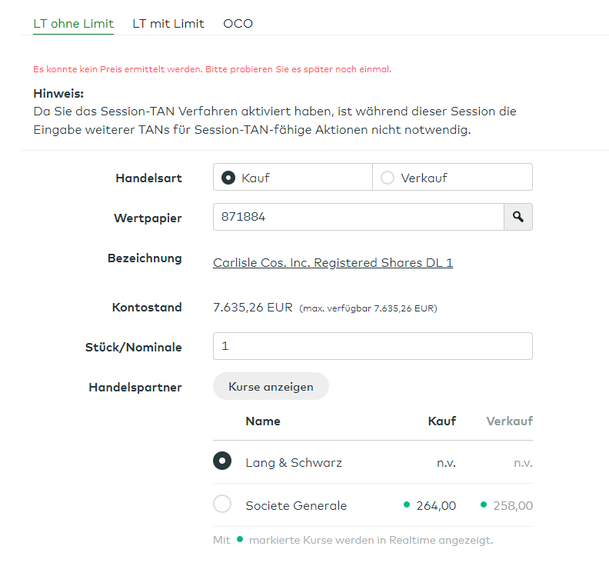
Task: Choose Societe Generale as Handelspartner
Action: (222, 504)
